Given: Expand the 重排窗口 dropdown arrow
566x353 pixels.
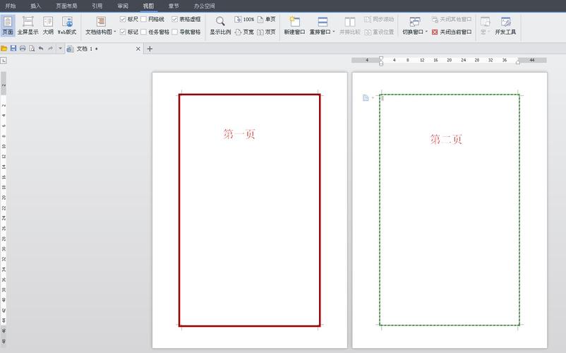Looking at the screenshot, I should (334, 32).
